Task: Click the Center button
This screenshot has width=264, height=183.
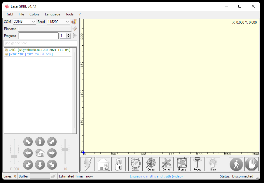Action: point(151,164)
